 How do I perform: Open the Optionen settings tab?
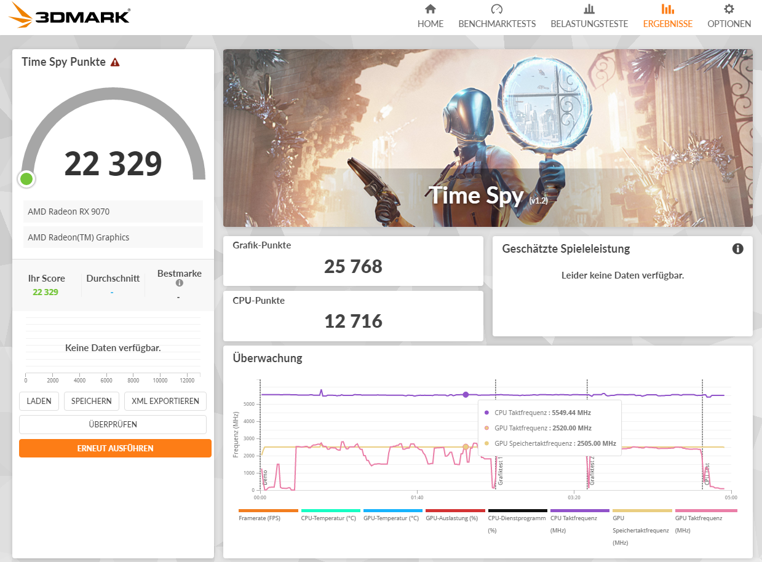point(729,17)
